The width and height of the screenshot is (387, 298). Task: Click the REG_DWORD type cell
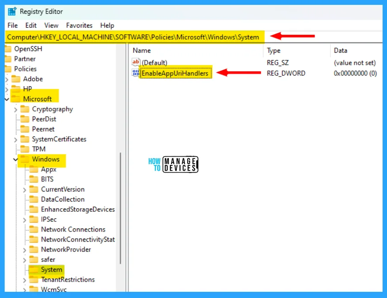pos(286,73)
